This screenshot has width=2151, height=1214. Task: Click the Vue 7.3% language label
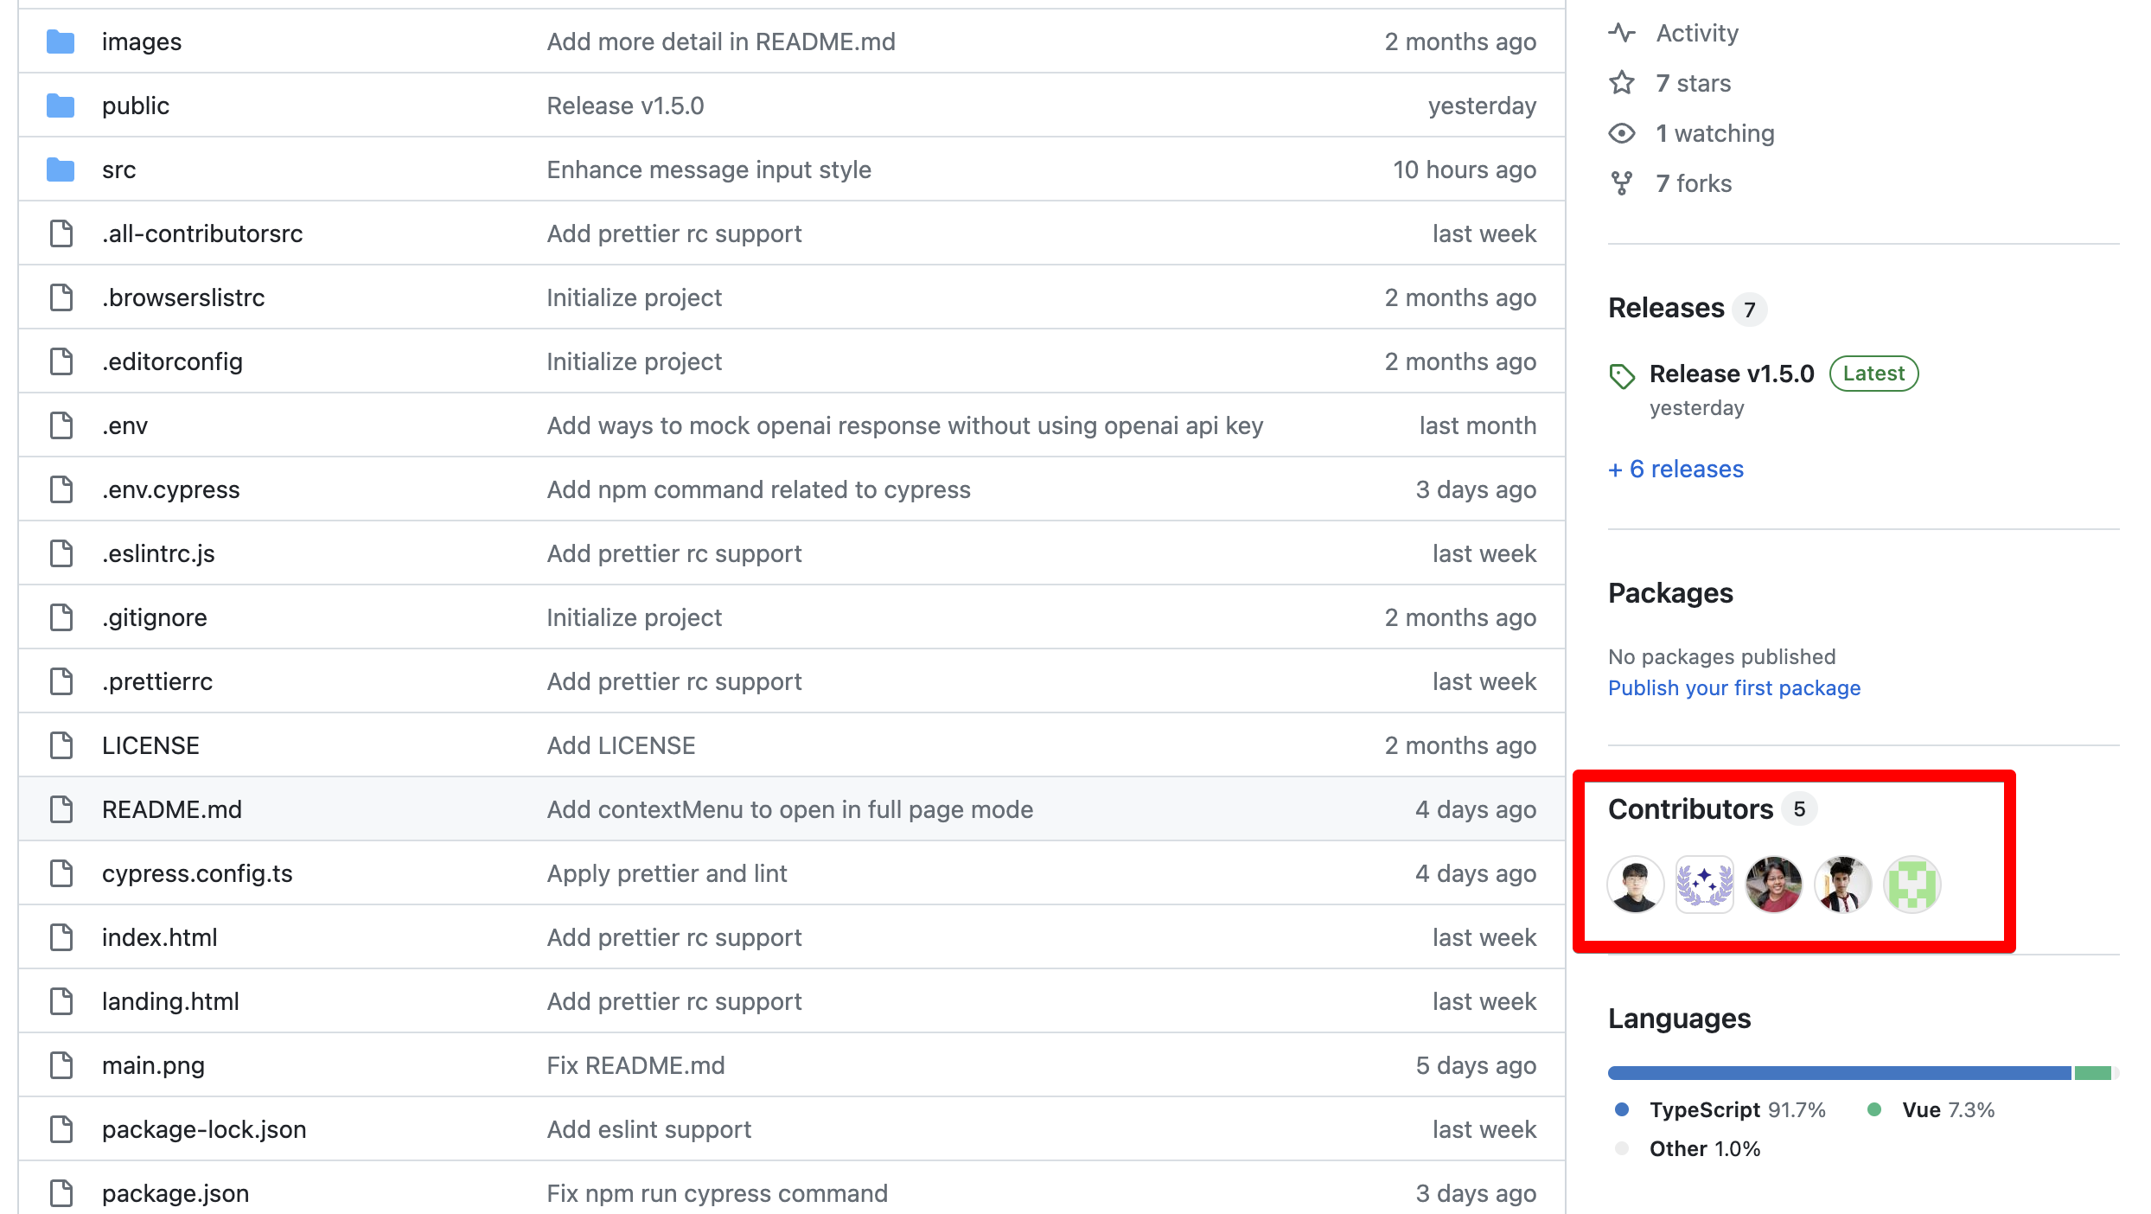pyautogui.click(x=1947, y=1109)
